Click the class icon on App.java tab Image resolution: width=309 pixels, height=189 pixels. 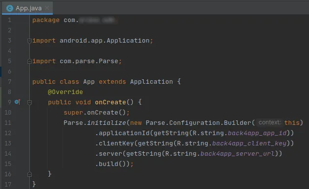tap(10, 8)
